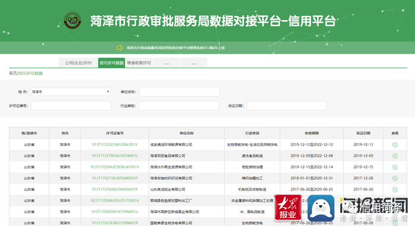Open permit link 91371702738182568K001P

[x=115, y=178]
